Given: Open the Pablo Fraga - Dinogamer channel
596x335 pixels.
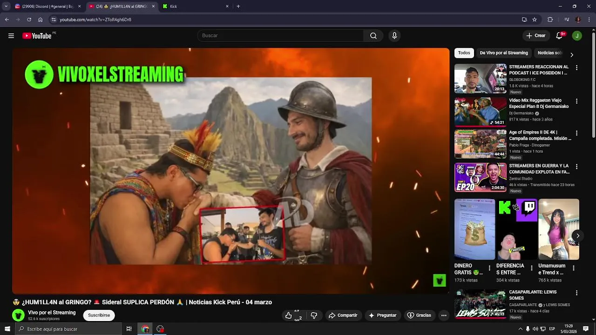Looking at the screenshot, I should [x=529, y=145].
